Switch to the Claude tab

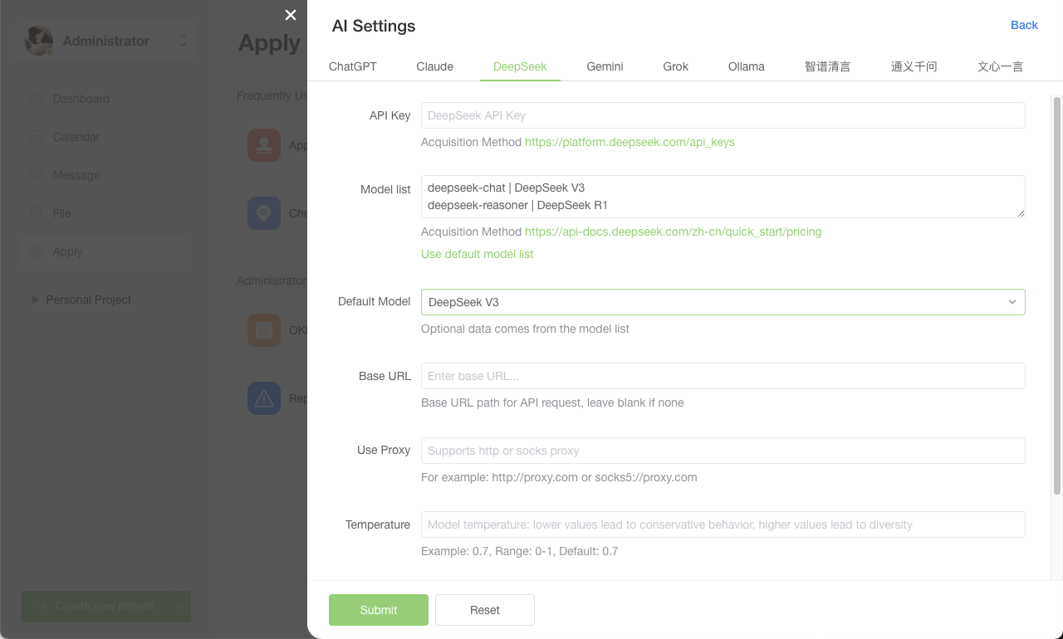[x=435, y=66]
